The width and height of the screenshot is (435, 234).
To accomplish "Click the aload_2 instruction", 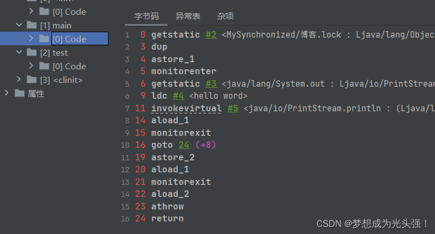I will click(170, 194).
